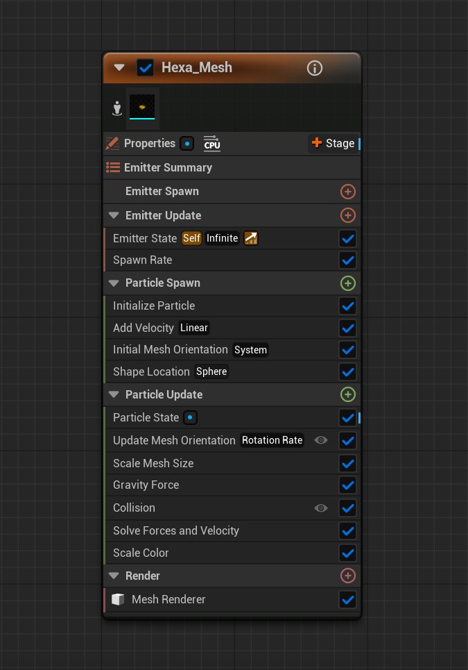This screenshot has width=468, height=670.
Task: Collapse the Render section
Action: tap(114, 576)
